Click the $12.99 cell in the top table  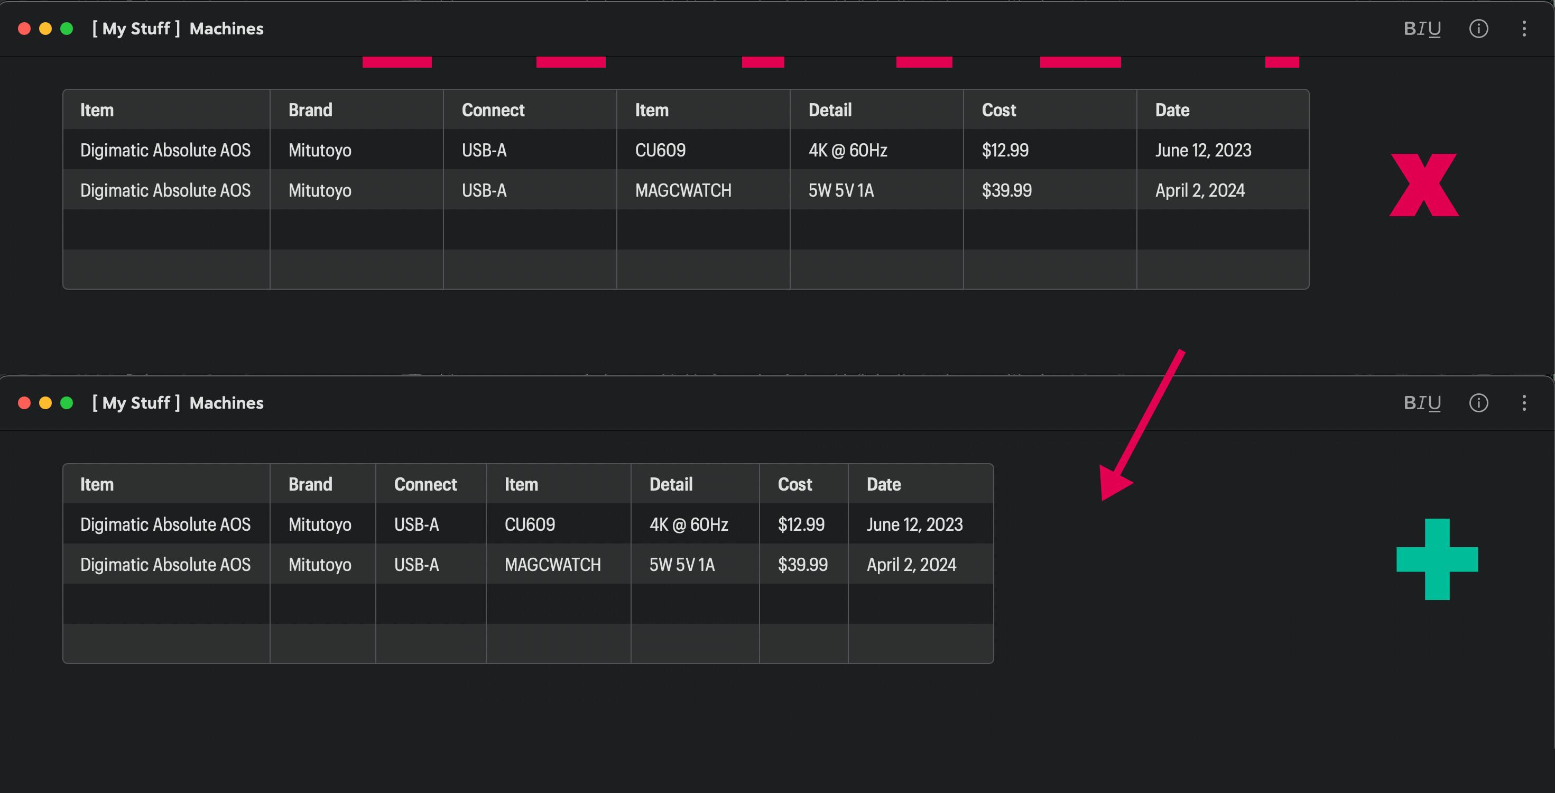click(x=1050, y=150)
